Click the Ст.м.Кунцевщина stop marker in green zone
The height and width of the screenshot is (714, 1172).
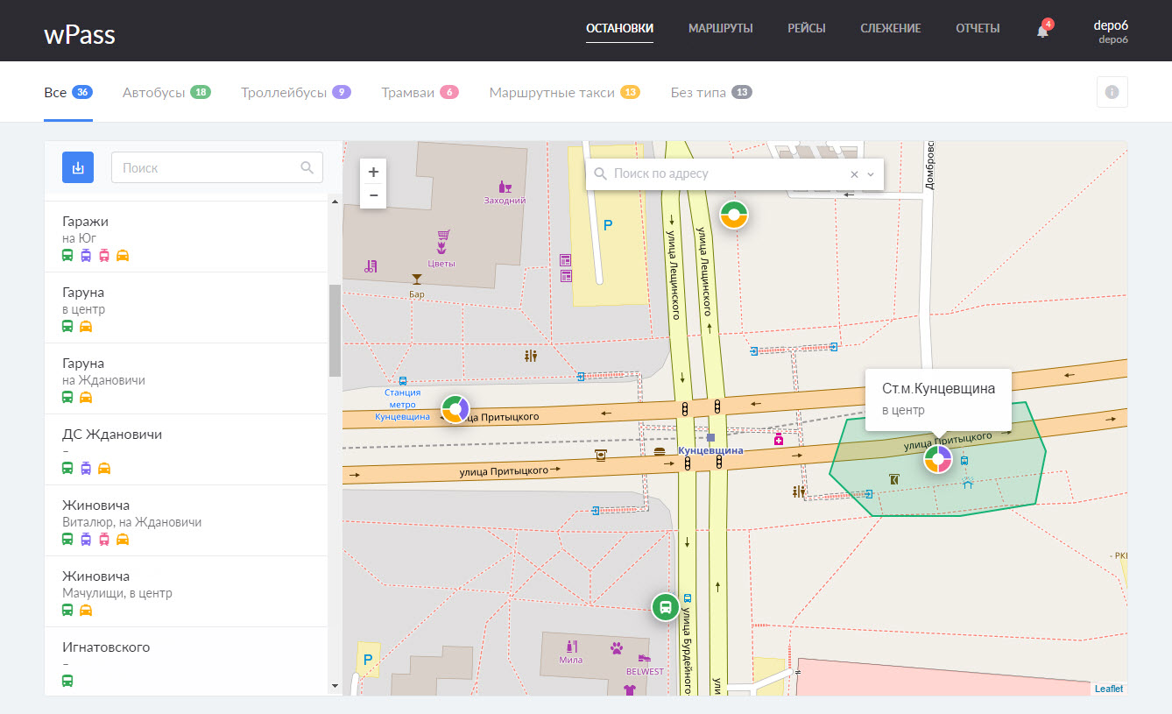point(937,458)
